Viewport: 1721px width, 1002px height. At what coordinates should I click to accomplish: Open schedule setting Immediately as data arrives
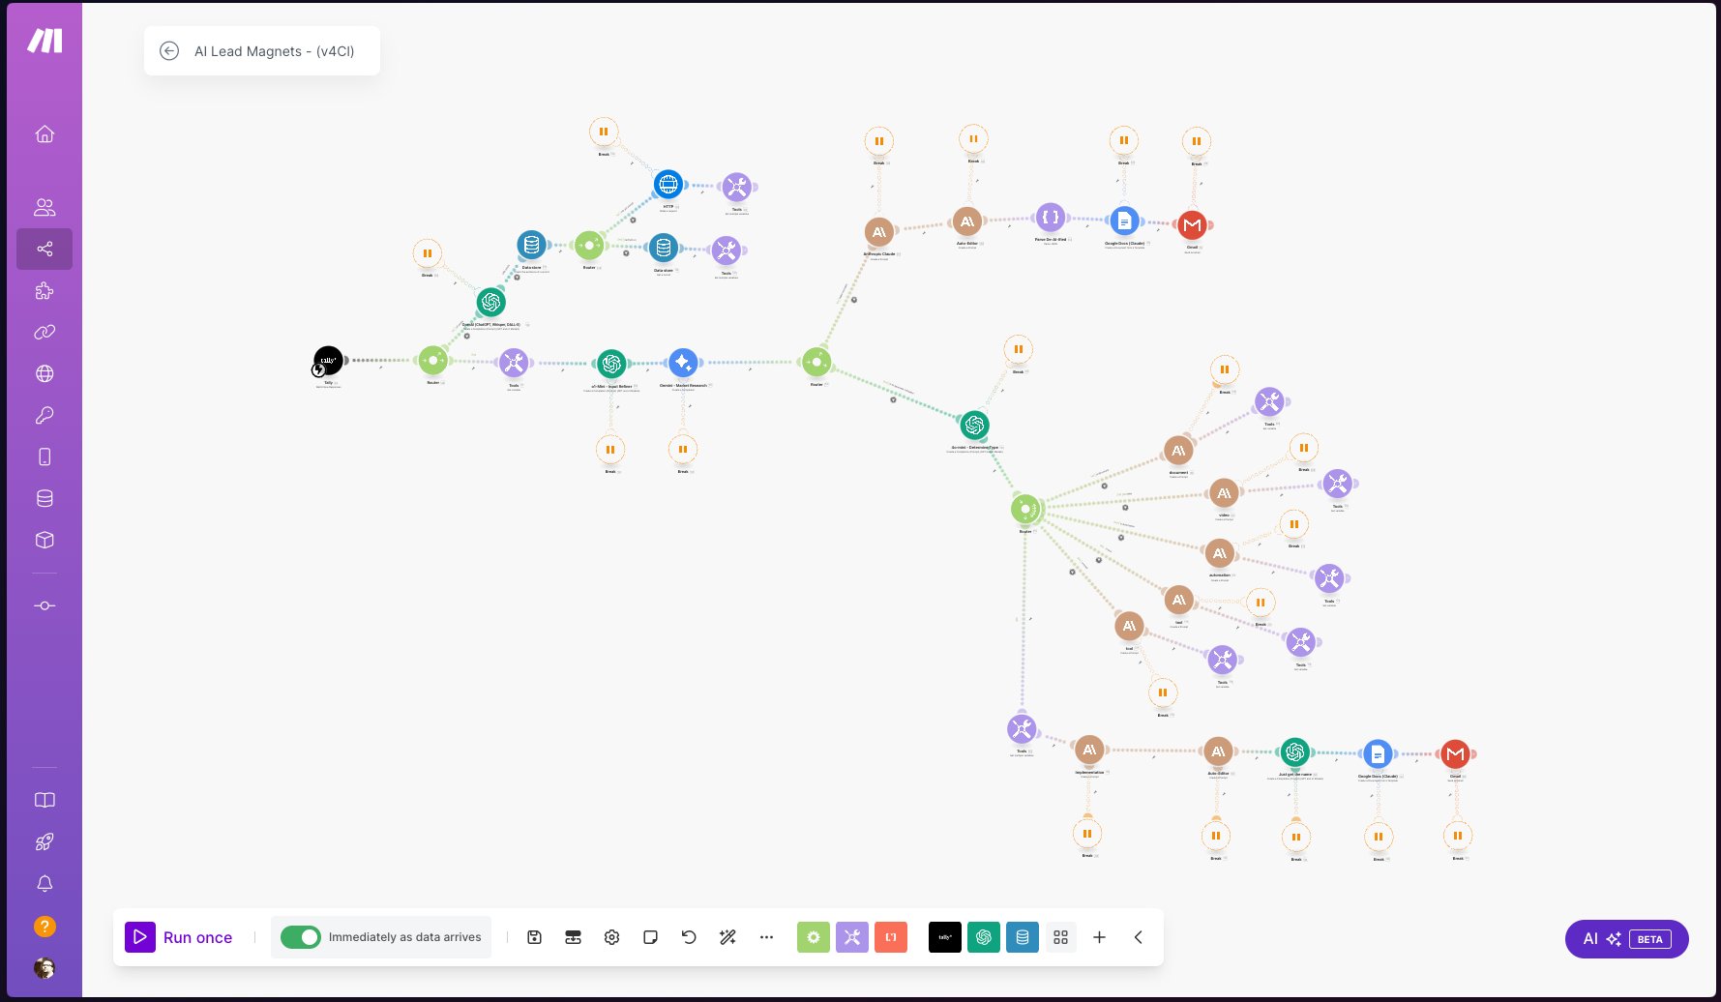pos(404,937)
